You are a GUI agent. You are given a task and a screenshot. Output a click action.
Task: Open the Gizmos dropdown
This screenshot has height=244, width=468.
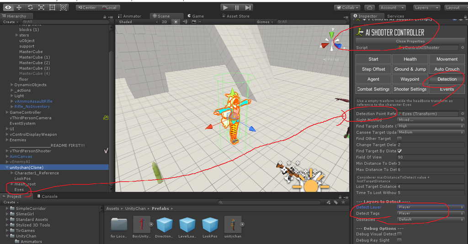pos(265,22)
